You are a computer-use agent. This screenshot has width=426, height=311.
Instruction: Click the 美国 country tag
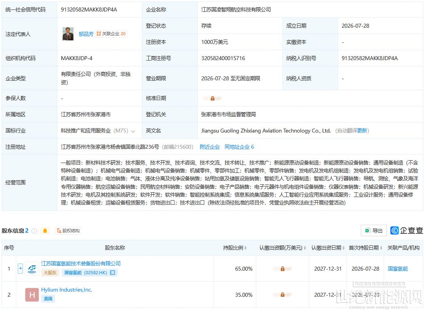tap(48, 299)
